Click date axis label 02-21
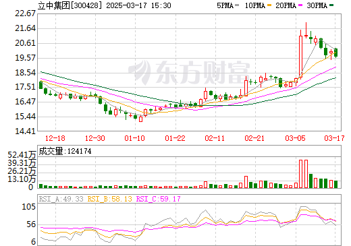Viewport: 351px width, 246px height. pos(254,138)
